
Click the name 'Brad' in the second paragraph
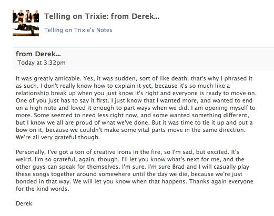coord(178,167)
